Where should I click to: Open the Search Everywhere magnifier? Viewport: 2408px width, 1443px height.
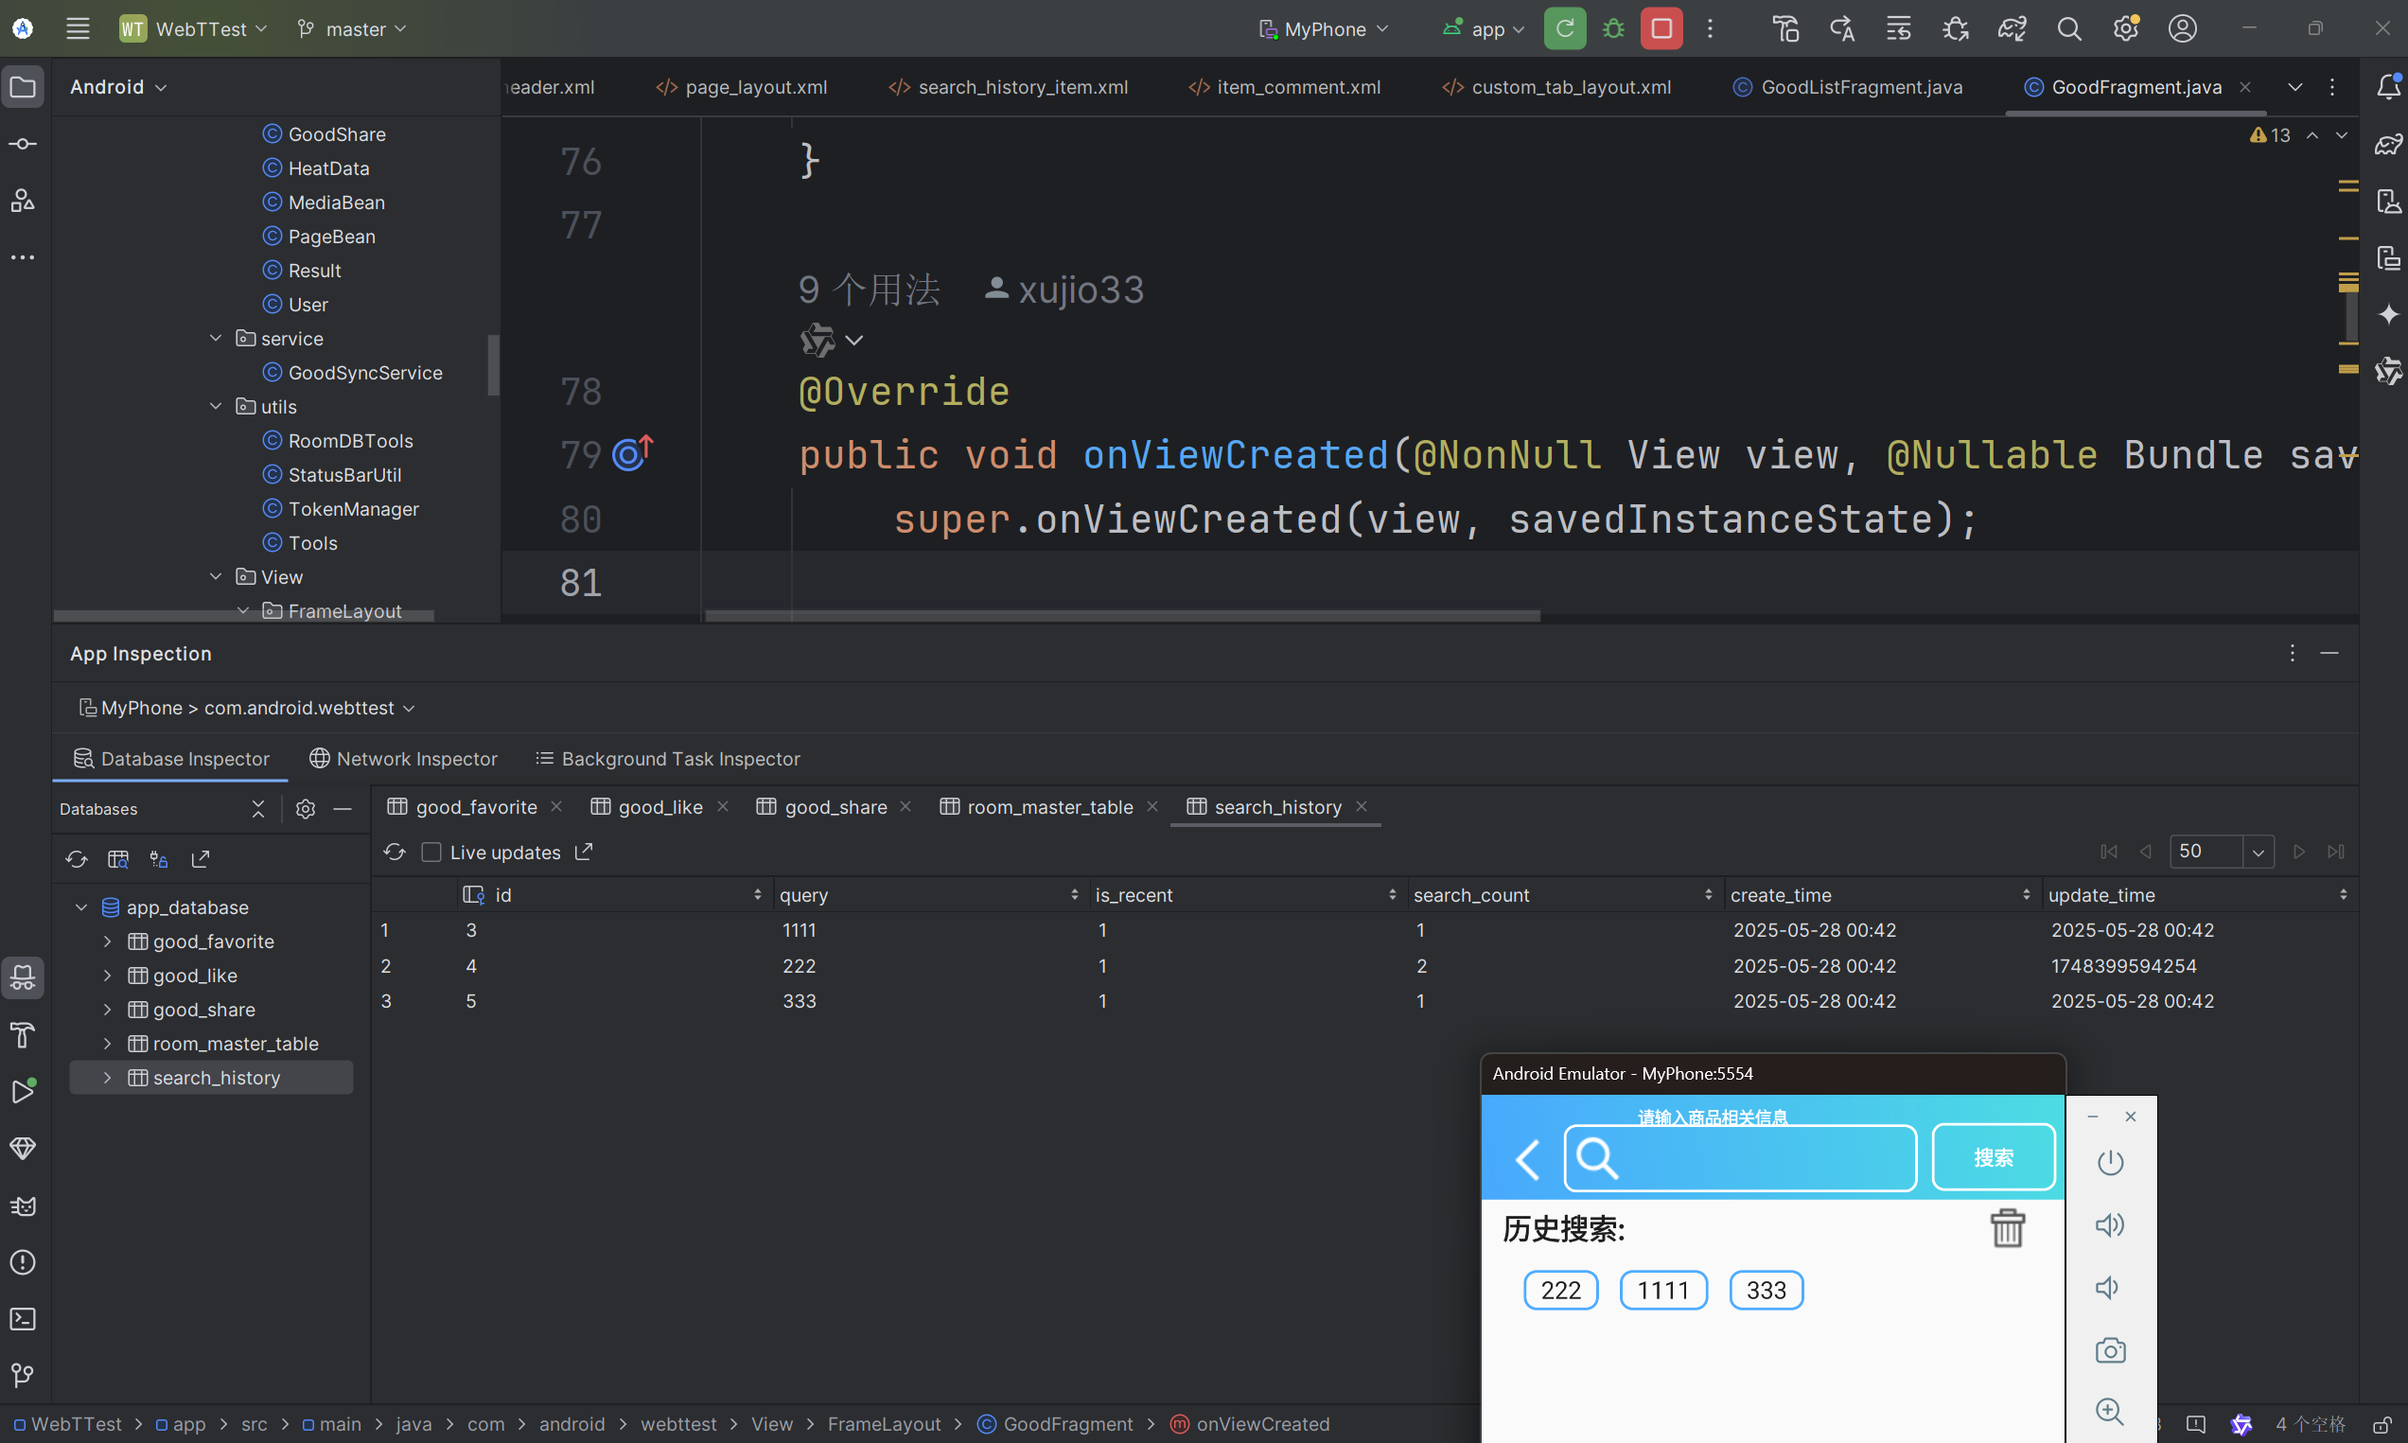(2068, 28)
